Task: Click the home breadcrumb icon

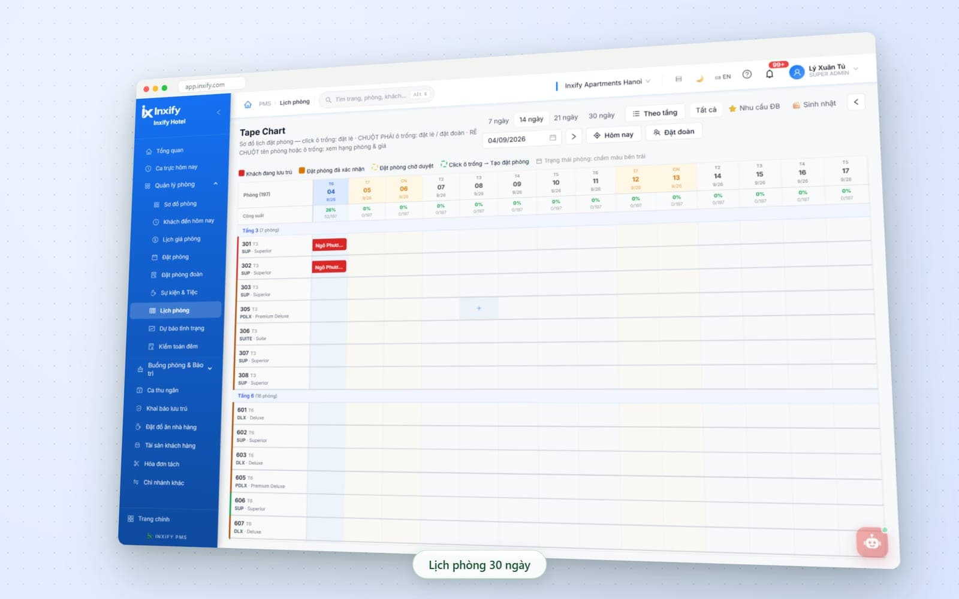Action: coord(248,104)
